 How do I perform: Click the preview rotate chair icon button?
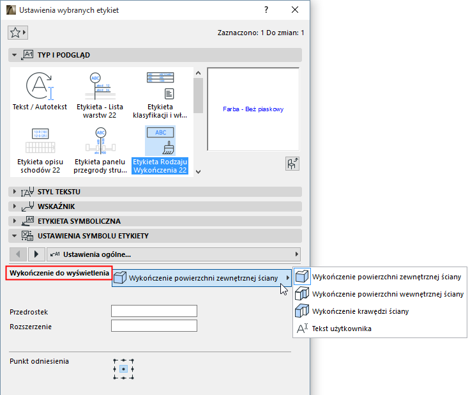(x=292, y=164)
